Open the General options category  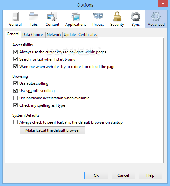click(15, 19)
